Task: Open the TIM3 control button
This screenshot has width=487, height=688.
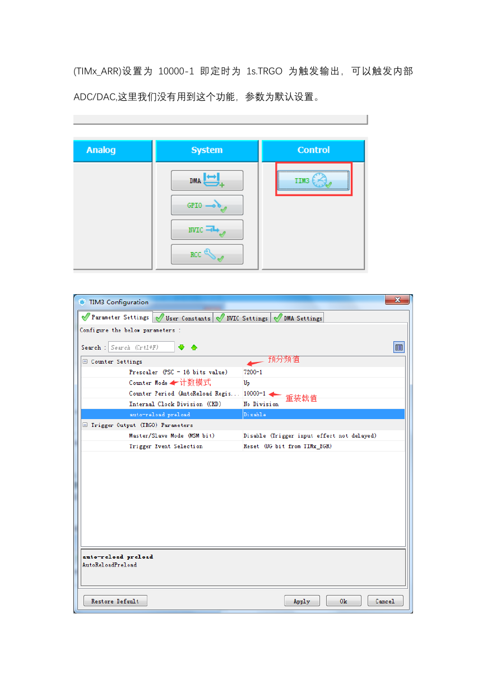Action: (x=314, y=180)
